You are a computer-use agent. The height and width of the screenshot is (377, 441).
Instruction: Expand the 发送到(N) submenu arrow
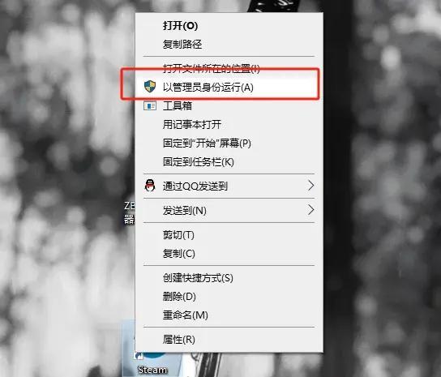point(310,210)
